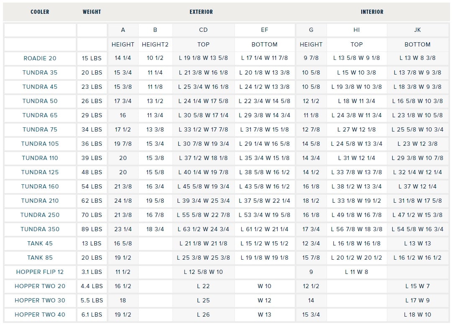Select the Tundra 45 link
The image size is (453, 325).
(x=40, y=87)
